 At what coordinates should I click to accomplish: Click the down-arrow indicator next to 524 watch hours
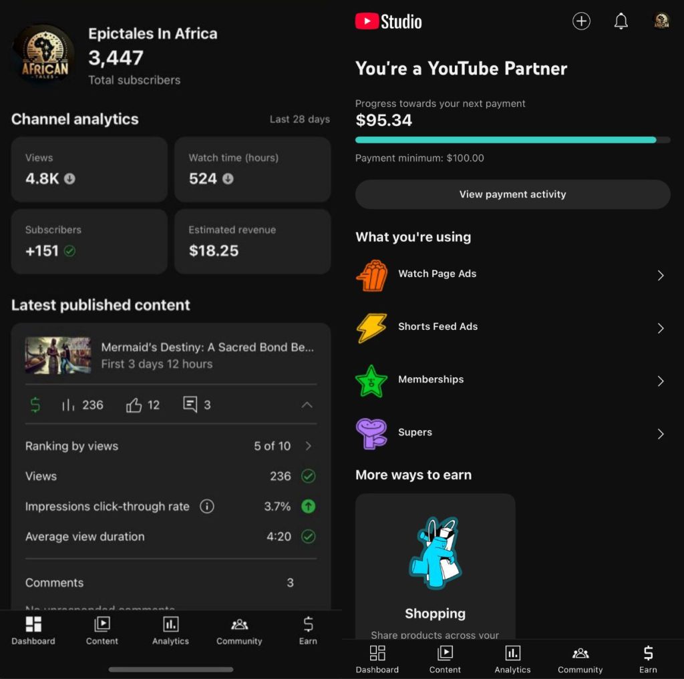(x=228, y=179)
